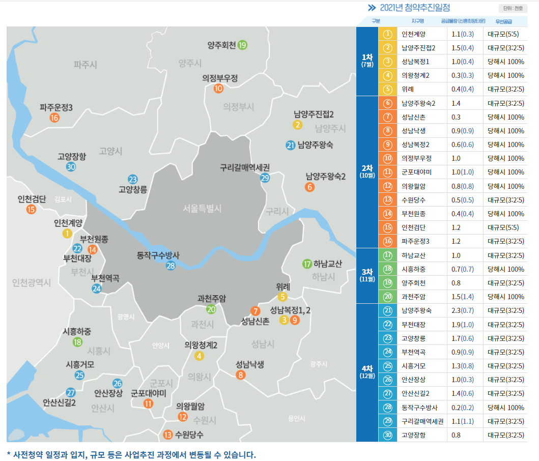Select the 2021년 청약추진일정 title

tap(415, 8)
